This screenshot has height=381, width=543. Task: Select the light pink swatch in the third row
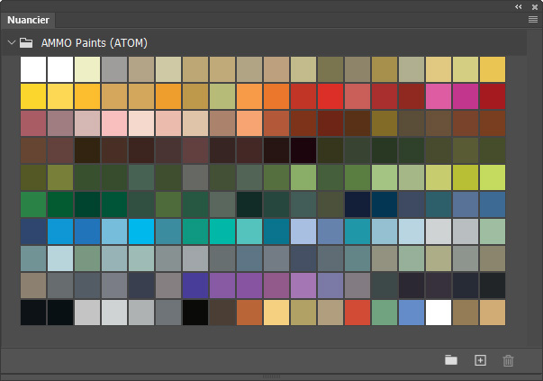[x=114, y=123]
